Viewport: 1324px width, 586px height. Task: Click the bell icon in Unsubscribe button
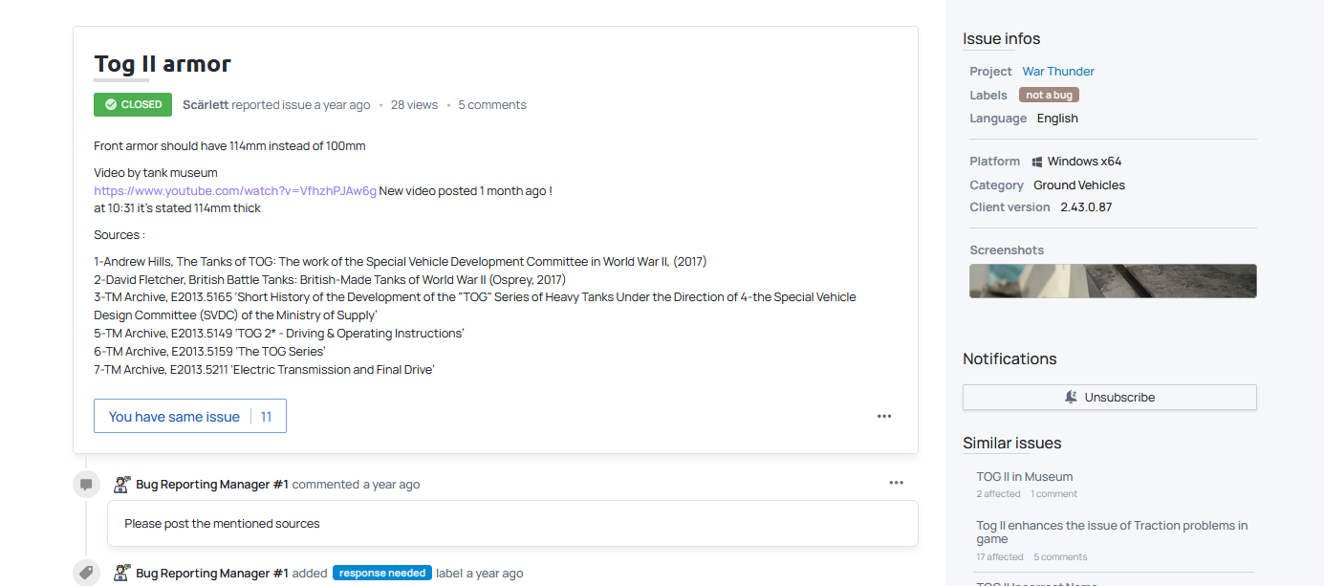(1071, 397)
